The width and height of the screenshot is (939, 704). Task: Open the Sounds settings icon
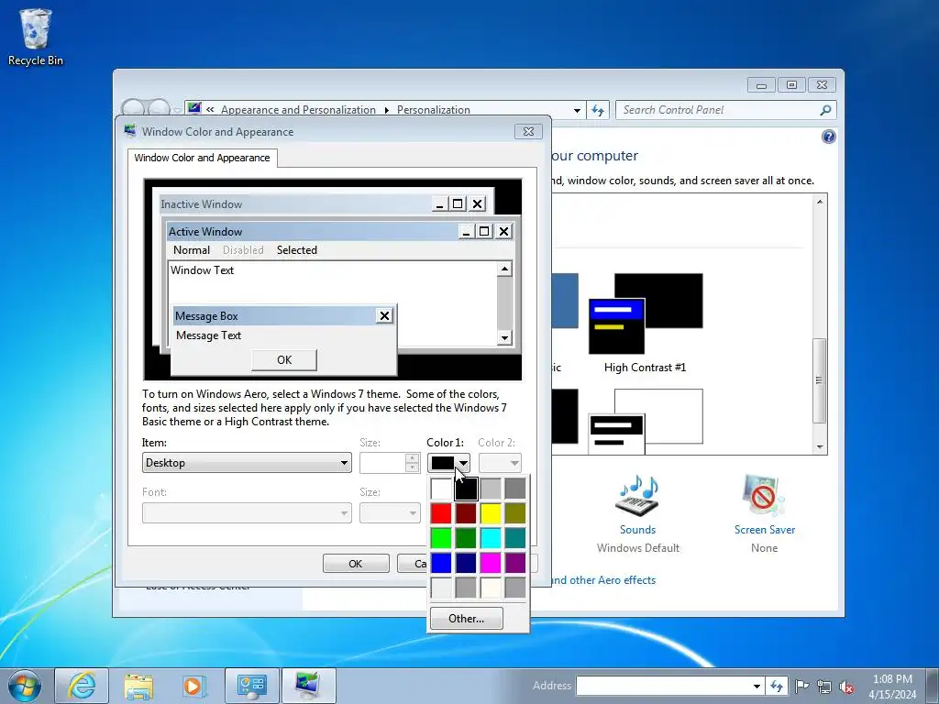point(637,495)
